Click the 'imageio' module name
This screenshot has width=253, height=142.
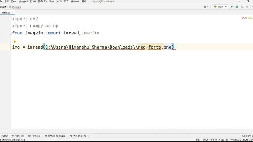coord(34,33)
